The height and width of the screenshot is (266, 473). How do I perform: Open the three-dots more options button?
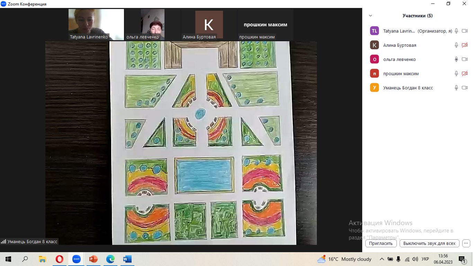coord(466,243)
